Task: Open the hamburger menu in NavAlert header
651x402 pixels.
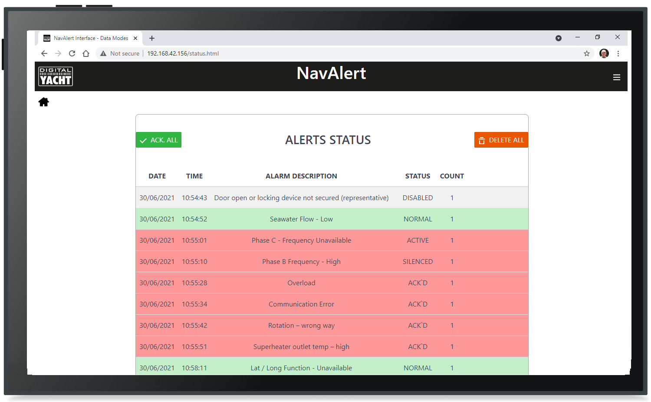Action: click(616, 77)
